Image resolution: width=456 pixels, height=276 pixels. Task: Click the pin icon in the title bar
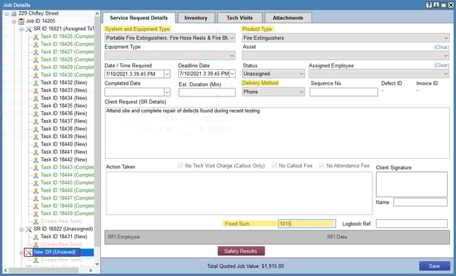tap(436, 5)
